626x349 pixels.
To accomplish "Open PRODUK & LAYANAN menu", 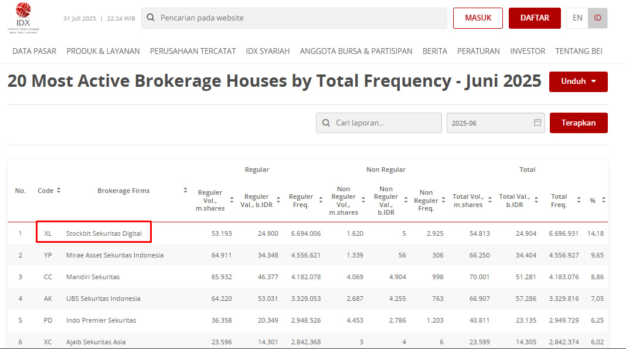I will (103, 51).
